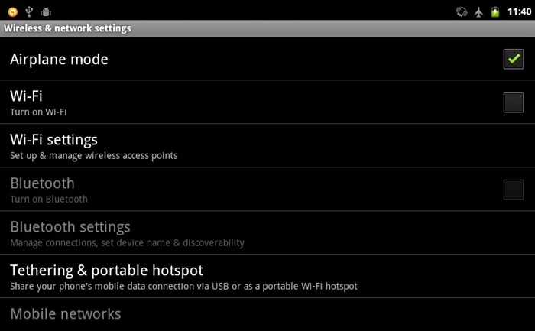
Task: Tap the 11:40 clock in status bar
Action: 519,11
